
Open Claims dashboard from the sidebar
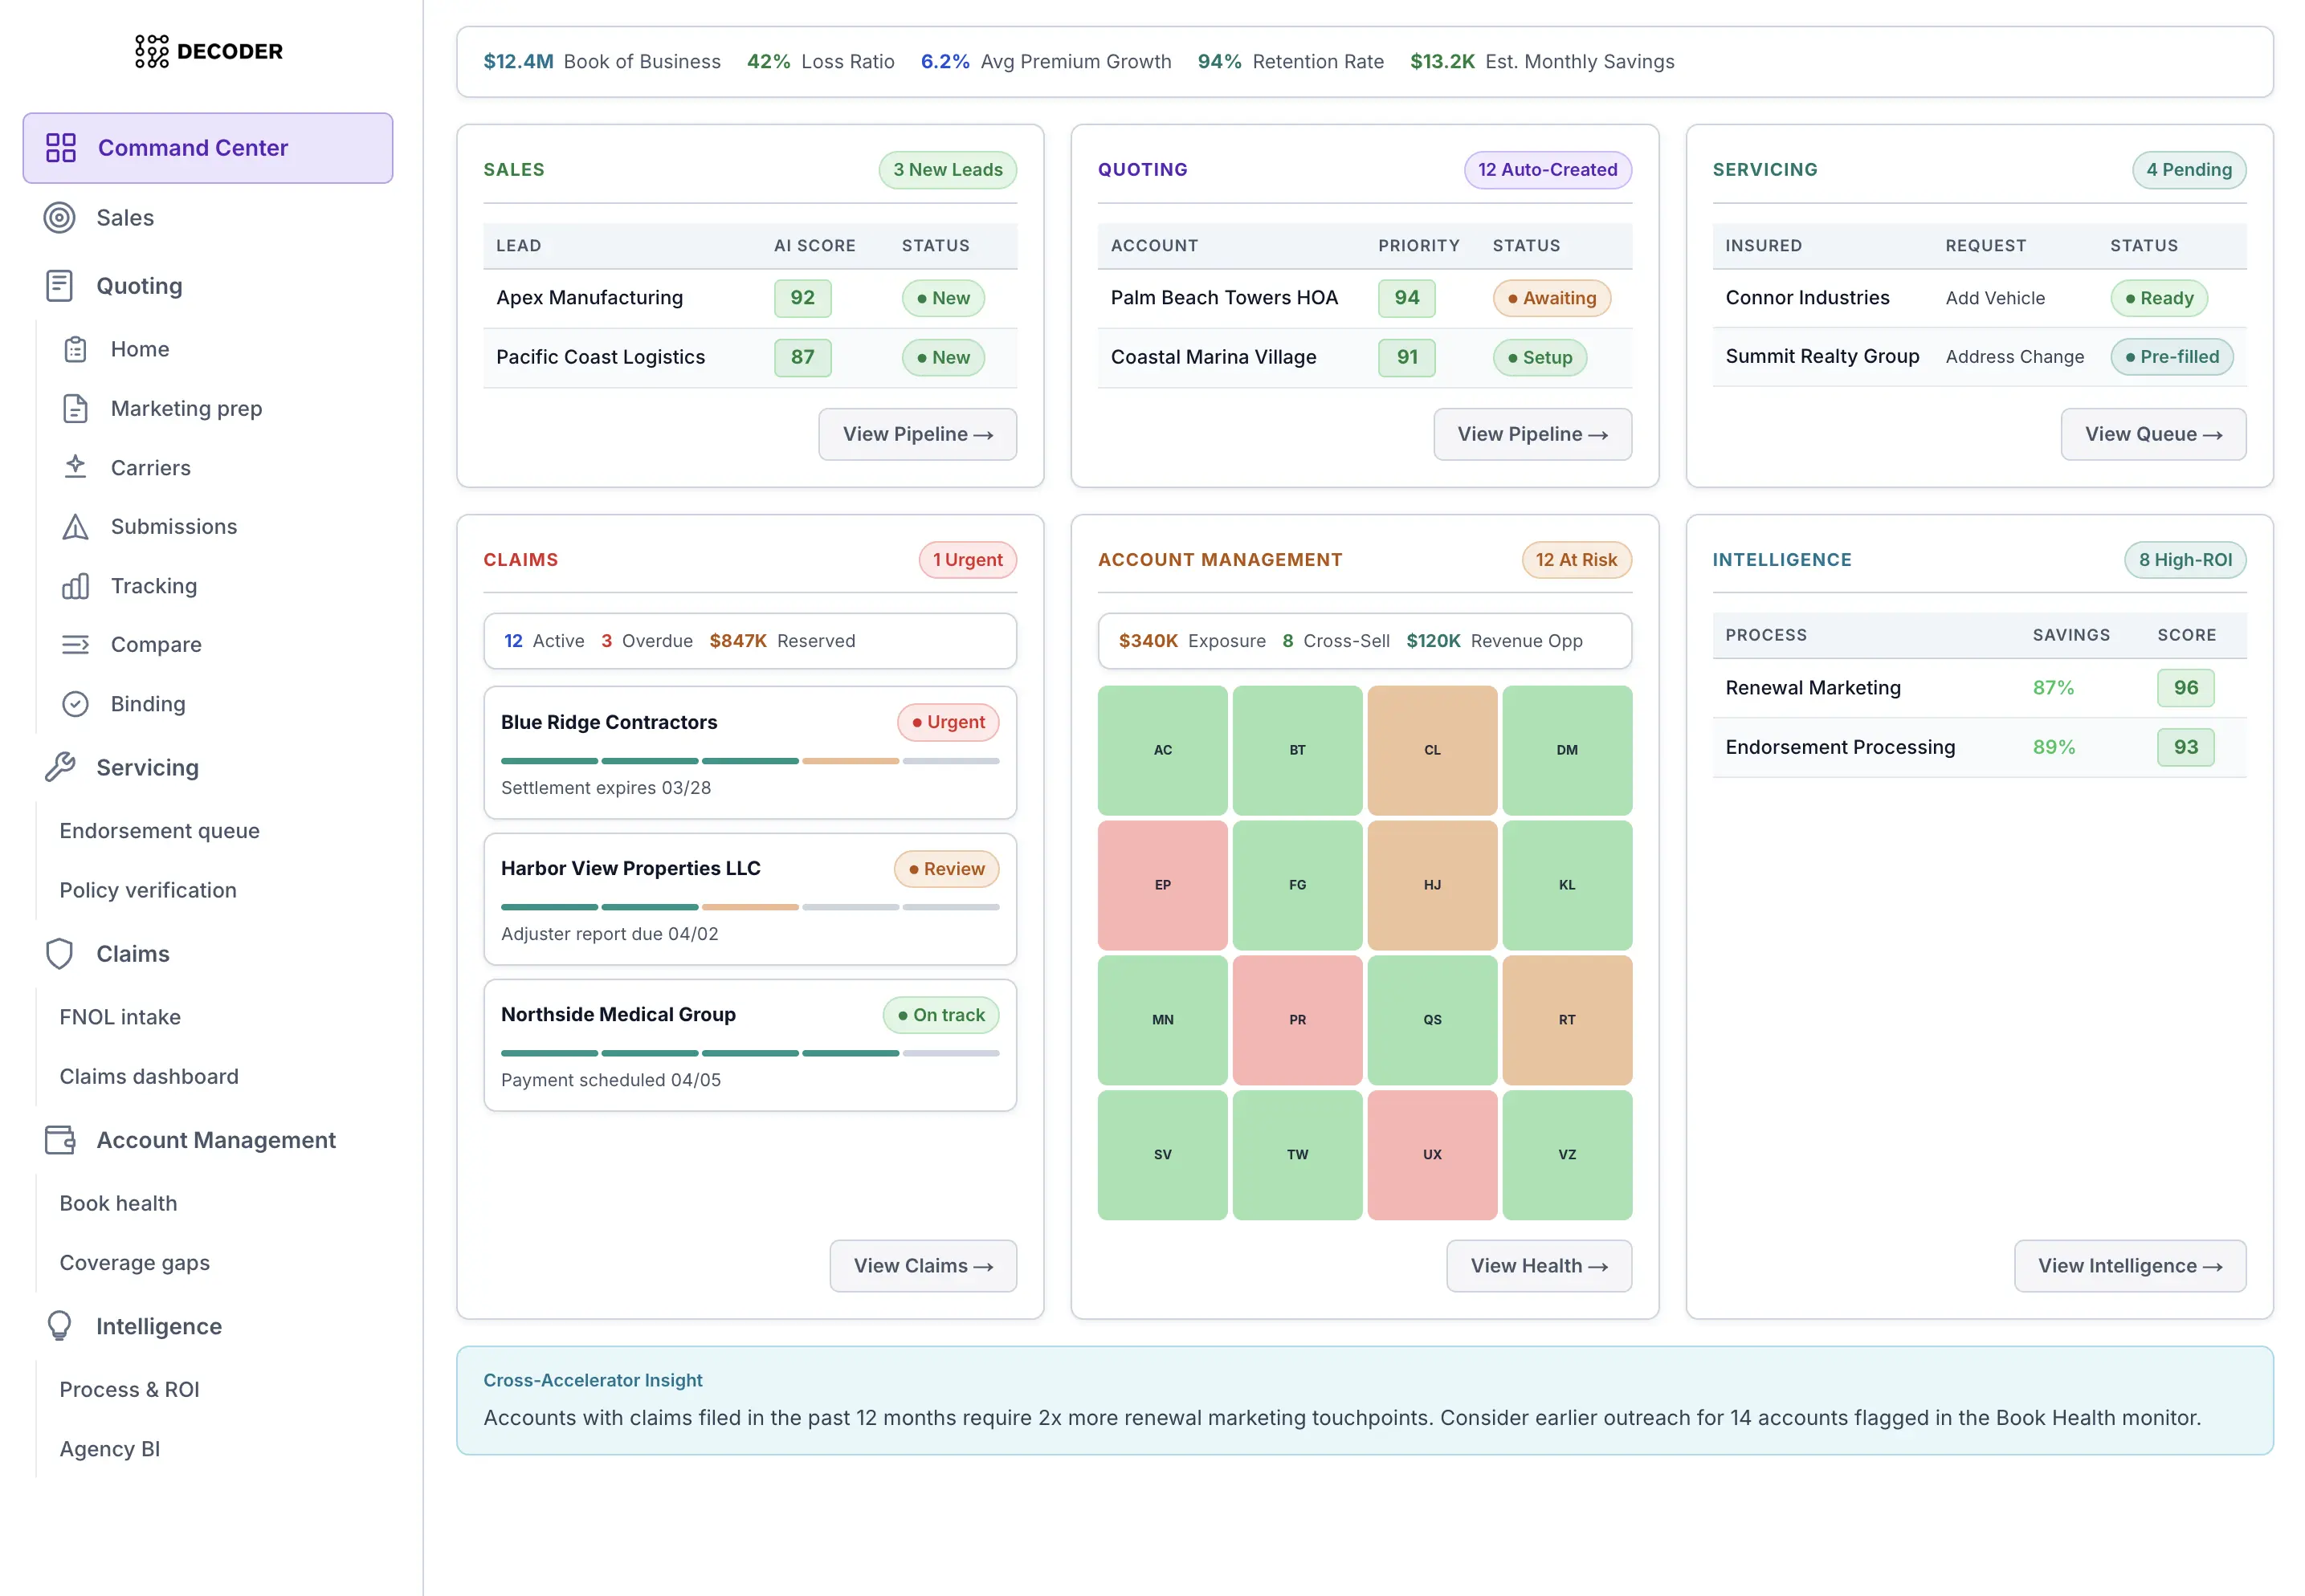[148, 1076]
